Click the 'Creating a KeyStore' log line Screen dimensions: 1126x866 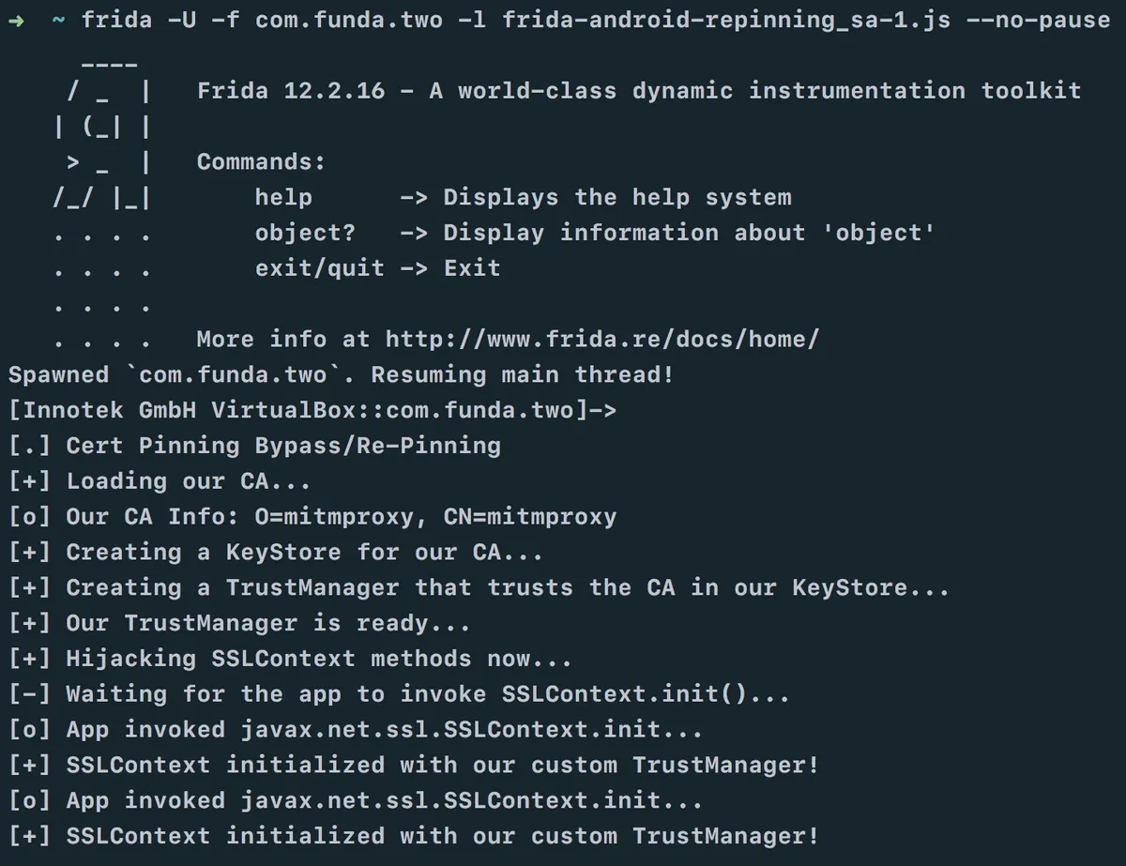[303, 553]
